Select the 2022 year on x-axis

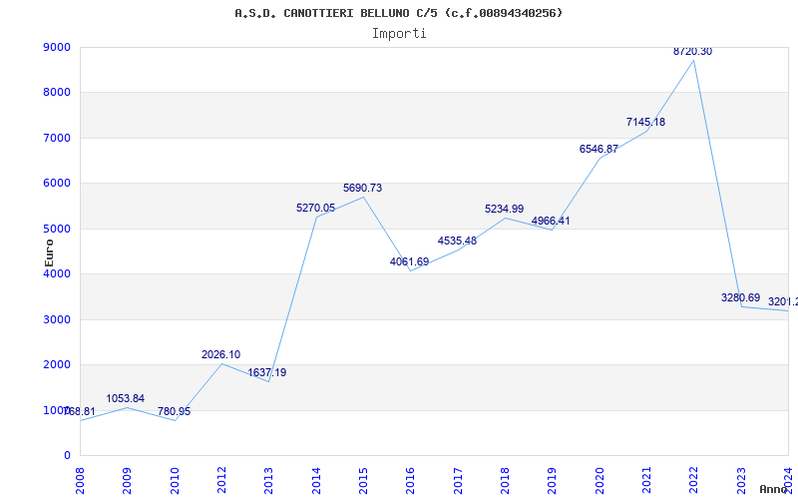click(x=693, y=480)
